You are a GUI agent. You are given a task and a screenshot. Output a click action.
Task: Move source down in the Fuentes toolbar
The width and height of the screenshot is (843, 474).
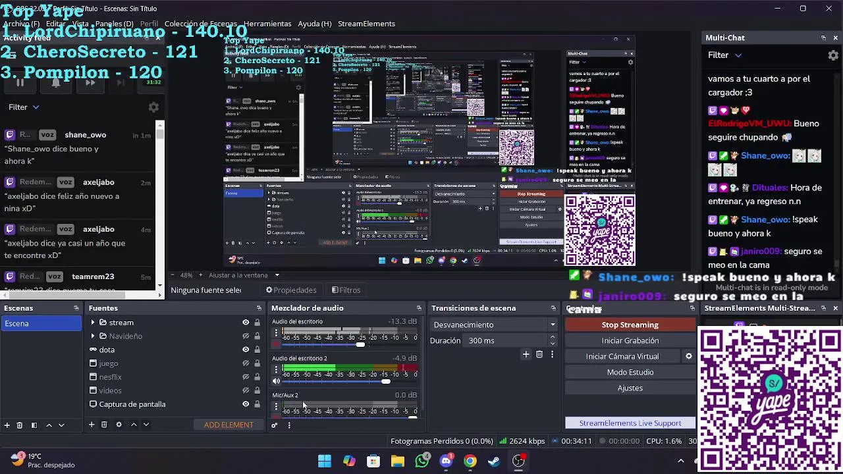tap(146, 425)
